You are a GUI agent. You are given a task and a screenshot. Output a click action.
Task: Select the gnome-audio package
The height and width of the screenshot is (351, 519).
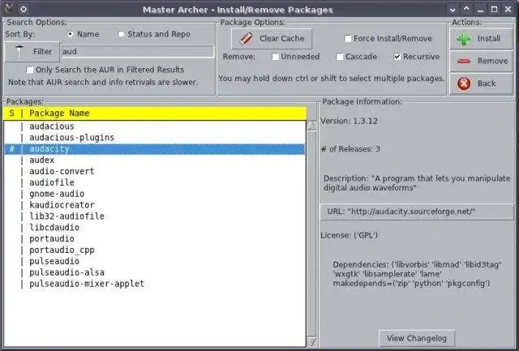[x=155, y=194]
